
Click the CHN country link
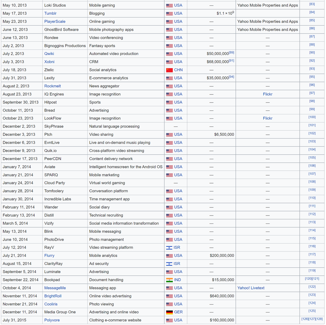pyautogui.click(x=178, y=70)
